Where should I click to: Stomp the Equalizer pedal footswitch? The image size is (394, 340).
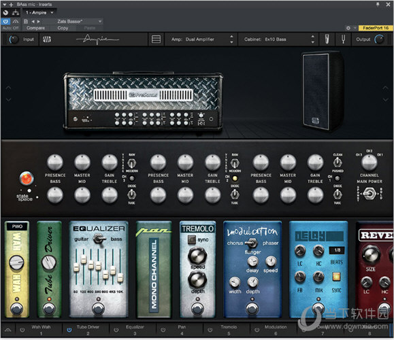tap(98, 309)
